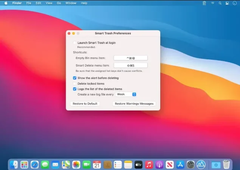Open Music app from the dock
The image size is (240, 170).
click(149, 165)
